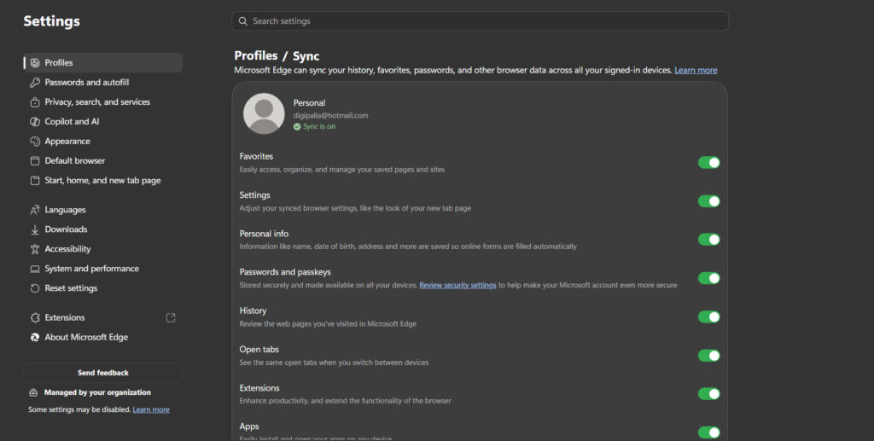This screenshot has width=874, height=441.
Task: Open the Reset settings page
Action: click(103, 288)
